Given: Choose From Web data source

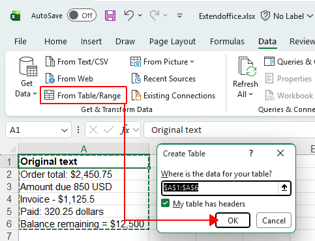Looking at the screenshot, I should (x=69, y=79).
